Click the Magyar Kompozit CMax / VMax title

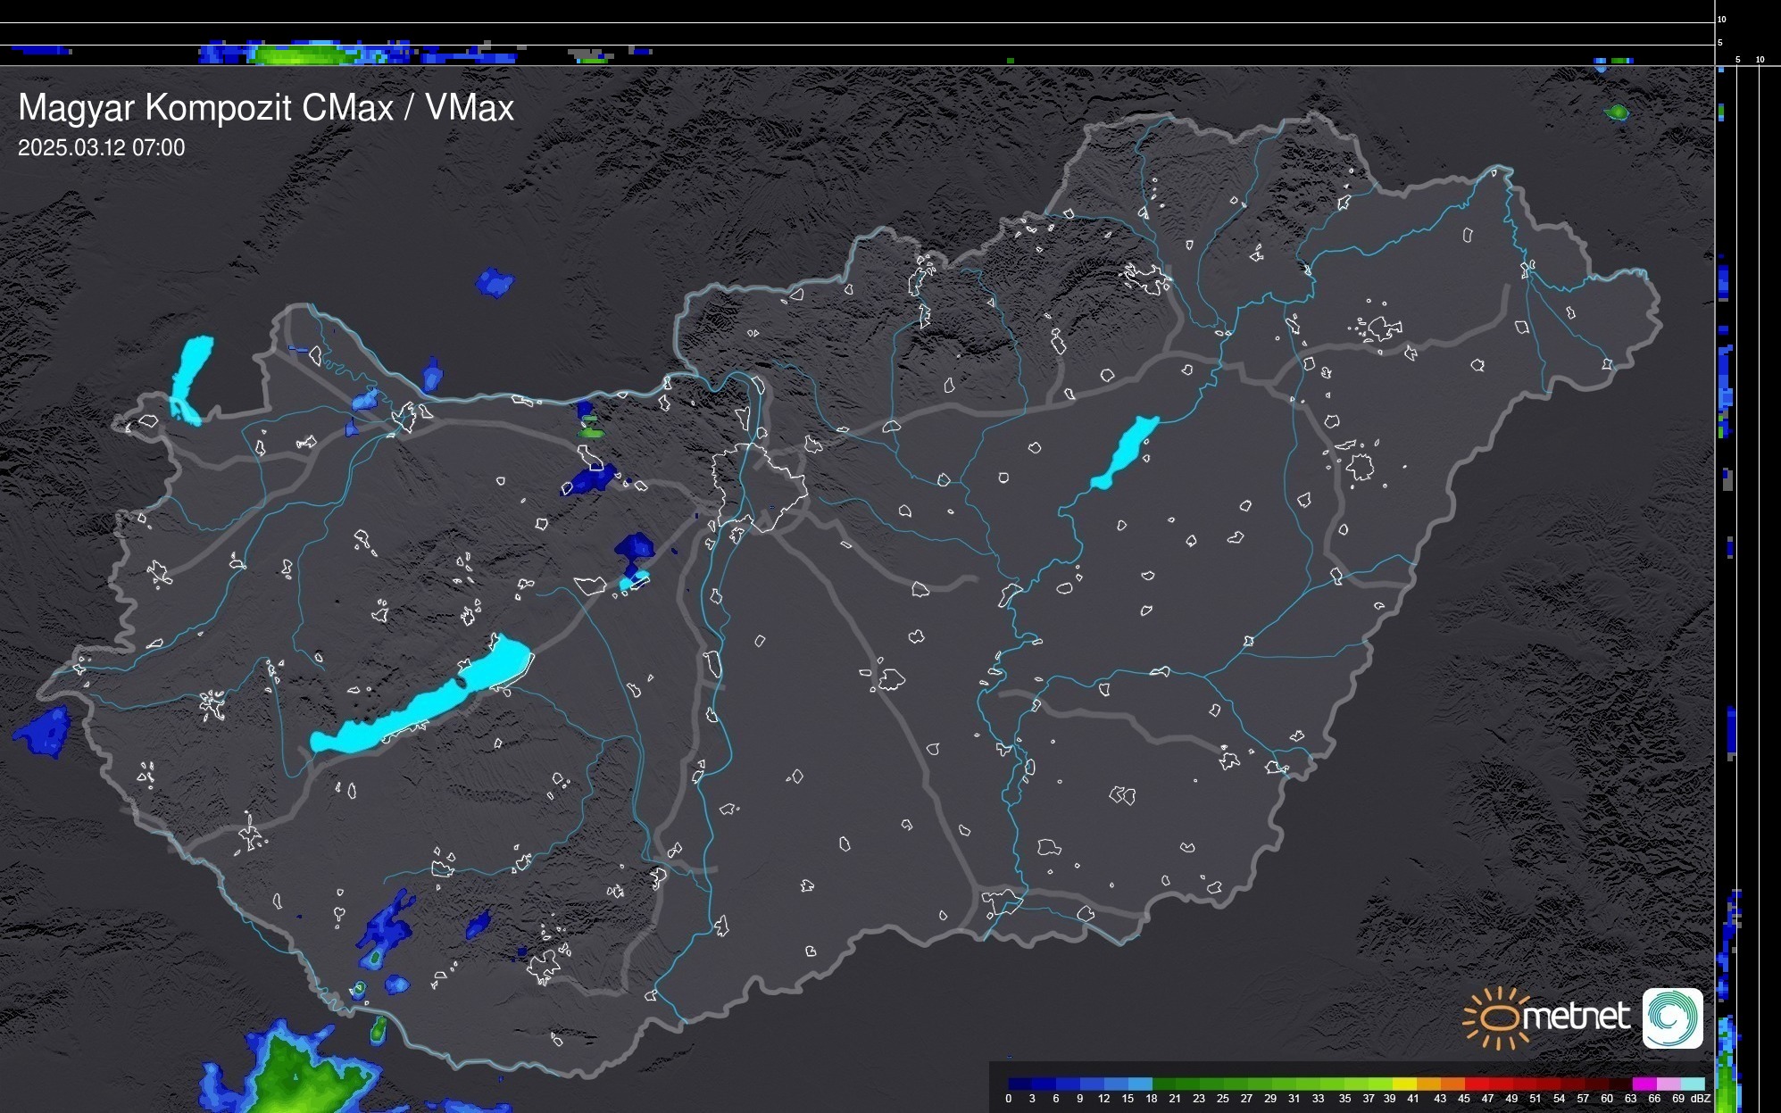point(266,108)
